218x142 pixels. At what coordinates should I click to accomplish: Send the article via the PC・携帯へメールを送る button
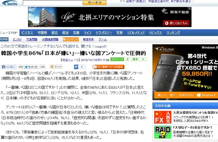point(108,67)
